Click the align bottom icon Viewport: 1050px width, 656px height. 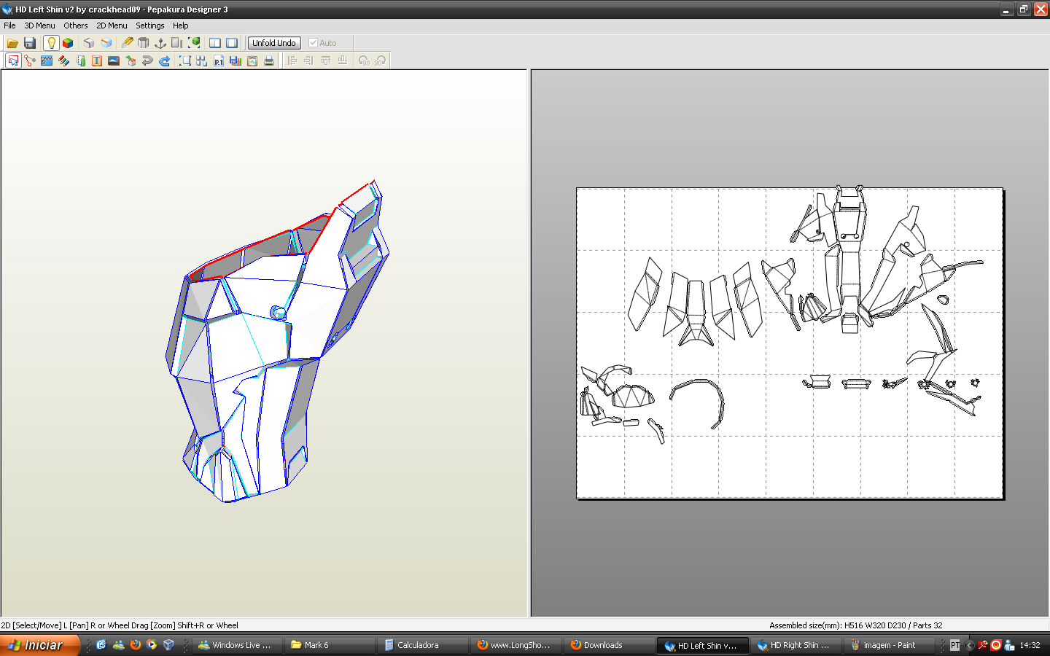pyautogui.click(x=342, y=60)
